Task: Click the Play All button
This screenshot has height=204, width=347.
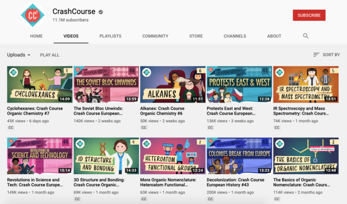Action: tap(50, 55)
